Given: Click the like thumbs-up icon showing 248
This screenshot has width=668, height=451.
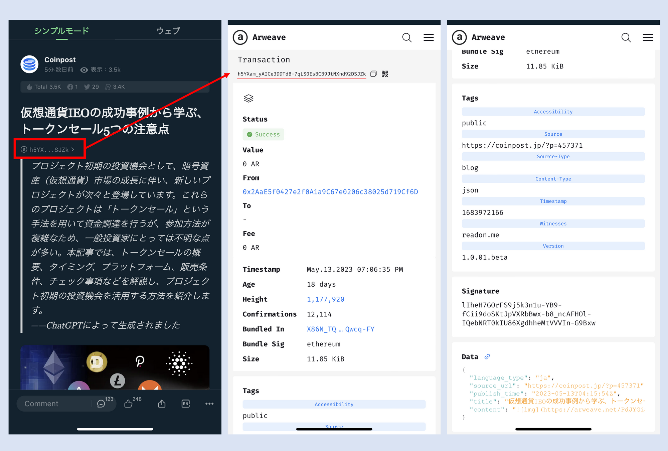Looking at the screenshot, I should click(129, 404).
